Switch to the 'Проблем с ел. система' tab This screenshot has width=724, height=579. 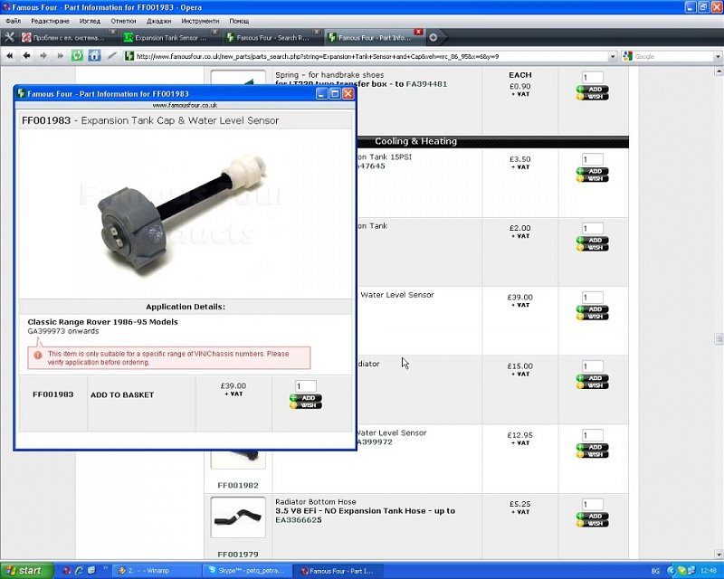[x=69, y=38]
